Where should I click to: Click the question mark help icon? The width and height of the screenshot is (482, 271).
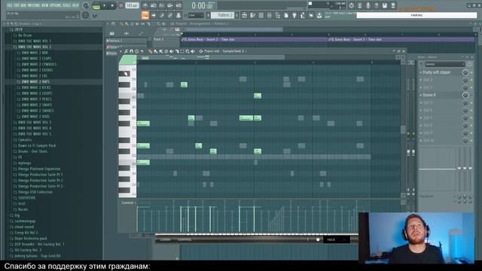click(377, 5)
